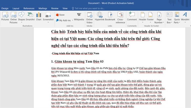Add a new Comment
The image size is (191, 108).
(132, 16)
